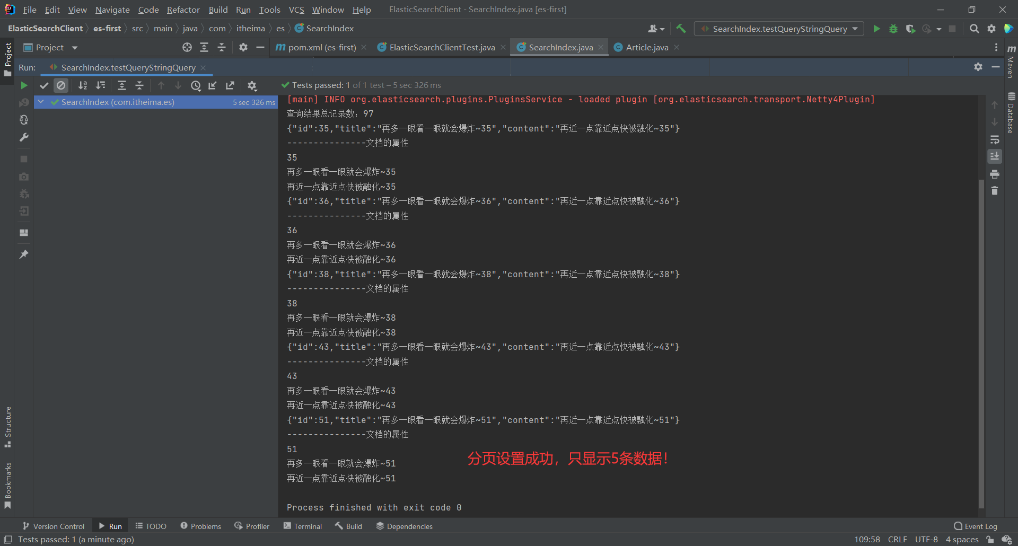This screenshot has width=1018, height=546.
Task: Change line separator CRLF in status bar
Action: (x=897, y=540)
